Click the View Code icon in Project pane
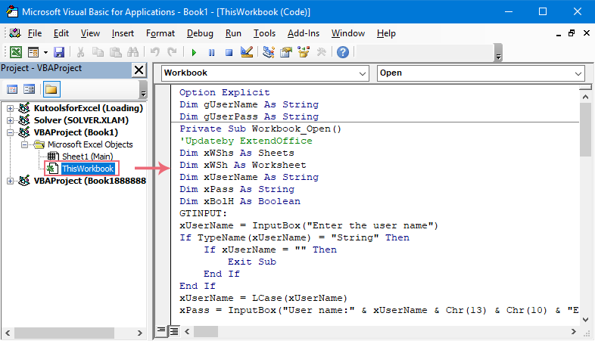 [12, 89]
